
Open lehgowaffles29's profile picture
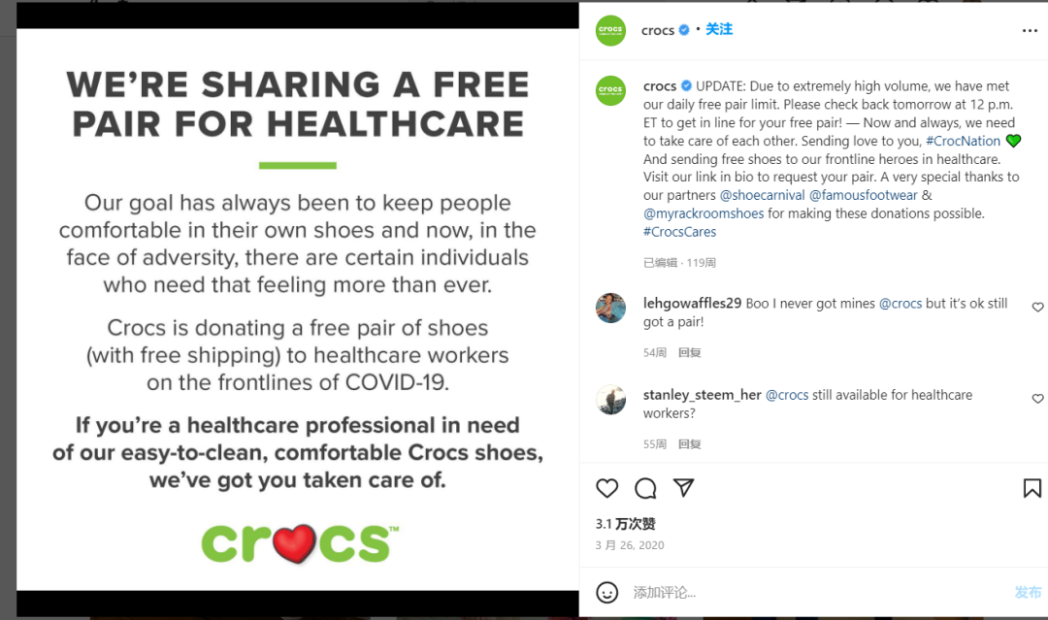pyautogui.click(x=610, y=308)
